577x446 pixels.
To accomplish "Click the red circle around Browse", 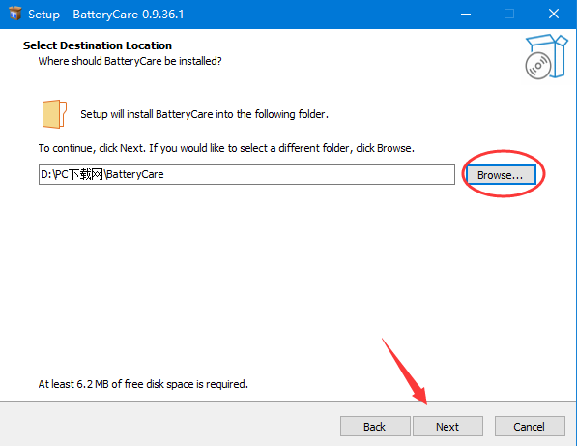I will pyautogui.click(x=504, y=173).
